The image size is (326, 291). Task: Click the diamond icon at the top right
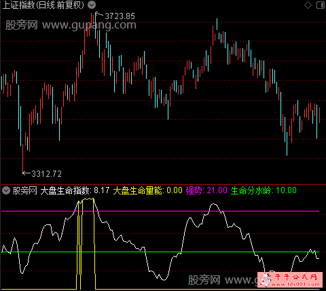(308, 5)
